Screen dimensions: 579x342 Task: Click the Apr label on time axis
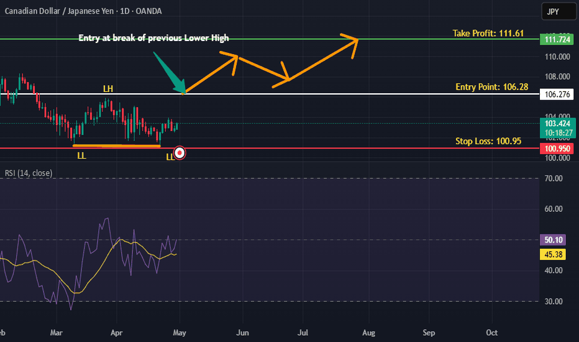117,333
